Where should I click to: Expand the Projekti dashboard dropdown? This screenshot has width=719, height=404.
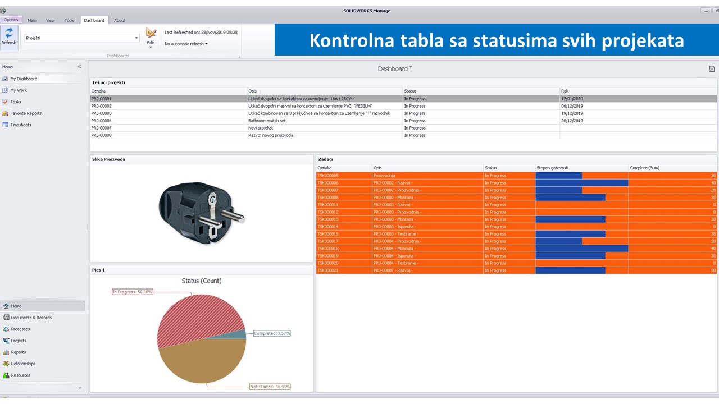pyautogui.click(x=136, y=38)
